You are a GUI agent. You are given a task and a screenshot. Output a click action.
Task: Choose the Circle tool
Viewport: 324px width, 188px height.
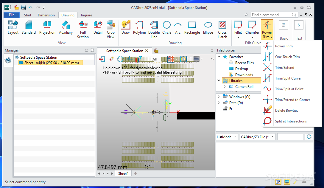[167, 27]
